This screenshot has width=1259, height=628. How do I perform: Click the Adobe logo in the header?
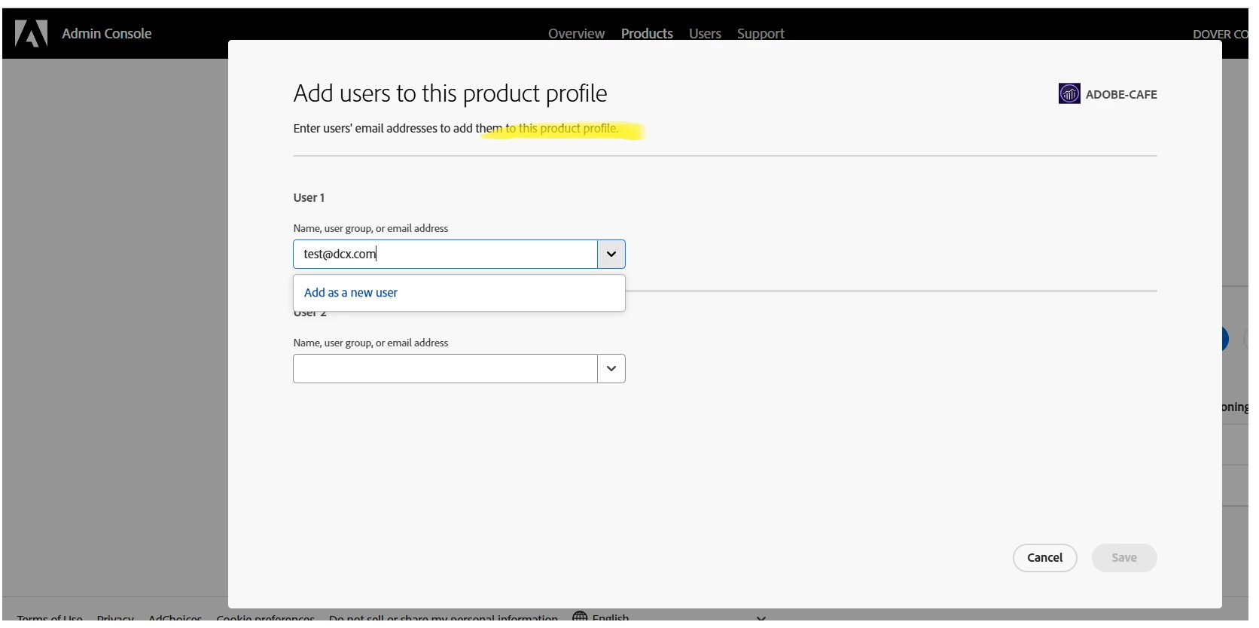coord(31,33)
